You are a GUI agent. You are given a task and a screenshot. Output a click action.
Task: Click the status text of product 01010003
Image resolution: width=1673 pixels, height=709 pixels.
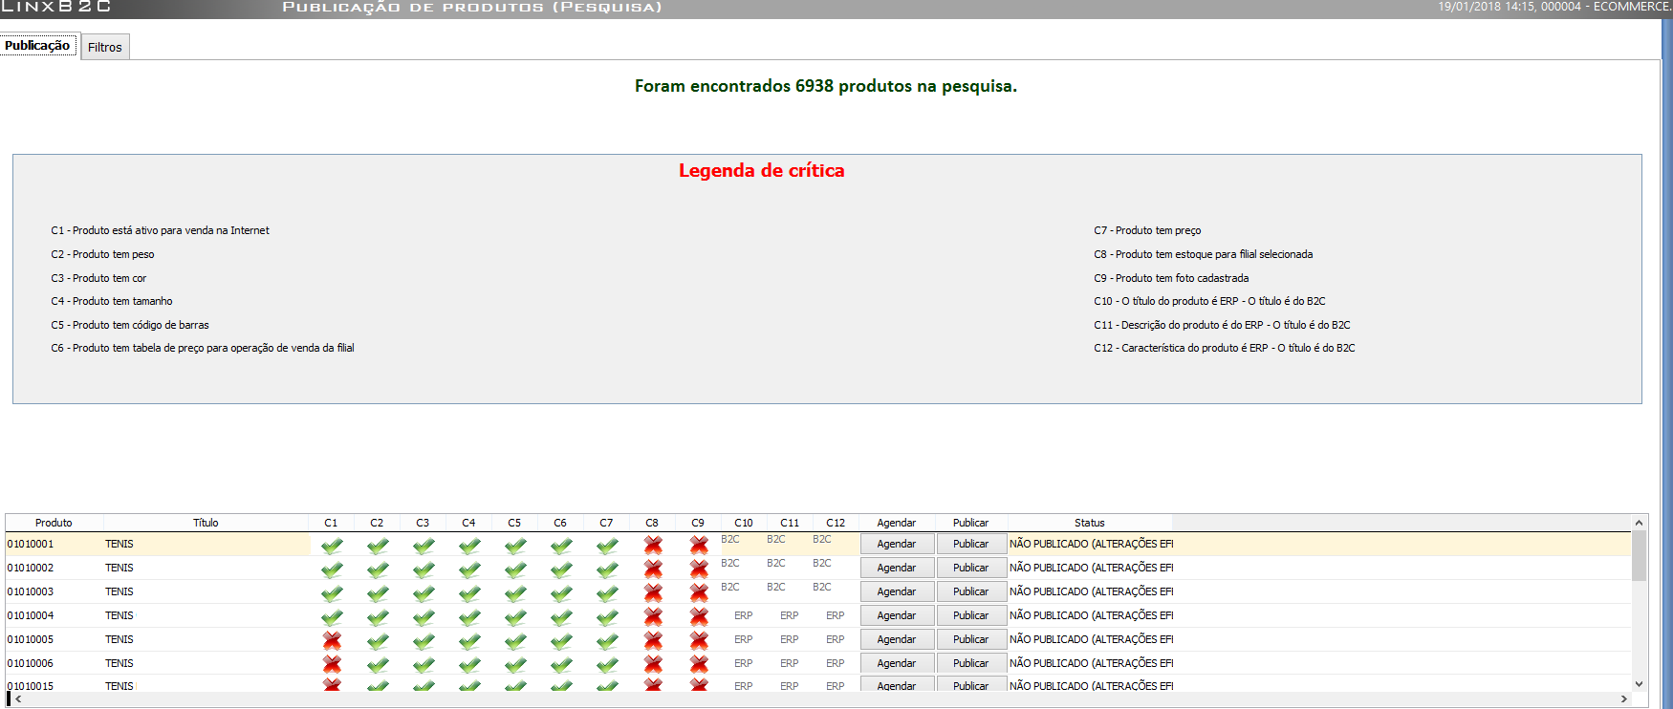point(1092,591)
